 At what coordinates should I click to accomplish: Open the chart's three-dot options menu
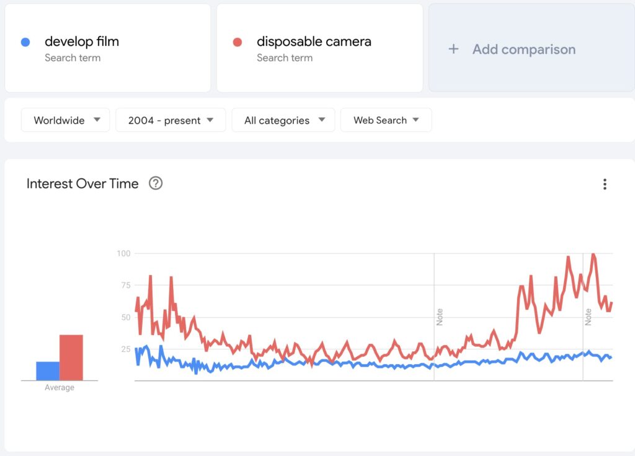[x=605, y=184]
